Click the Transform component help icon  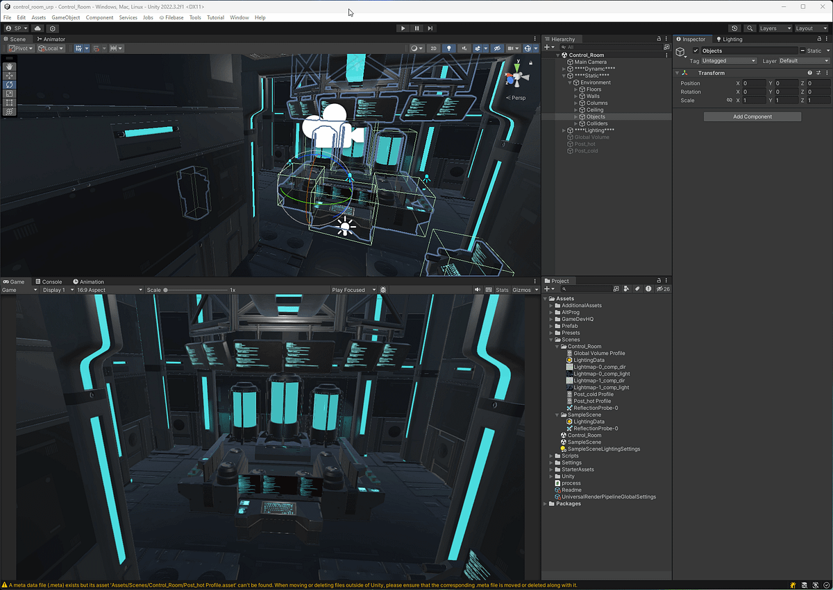click(809, 73)
